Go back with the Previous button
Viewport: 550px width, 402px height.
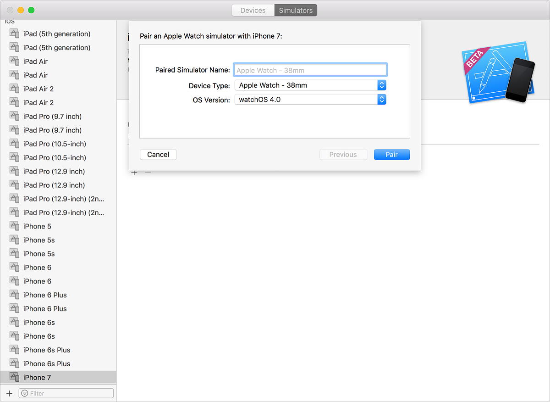click(343, 155)
